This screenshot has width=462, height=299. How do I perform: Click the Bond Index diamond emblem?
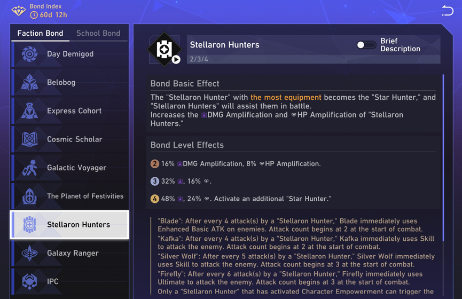[18, 11]
